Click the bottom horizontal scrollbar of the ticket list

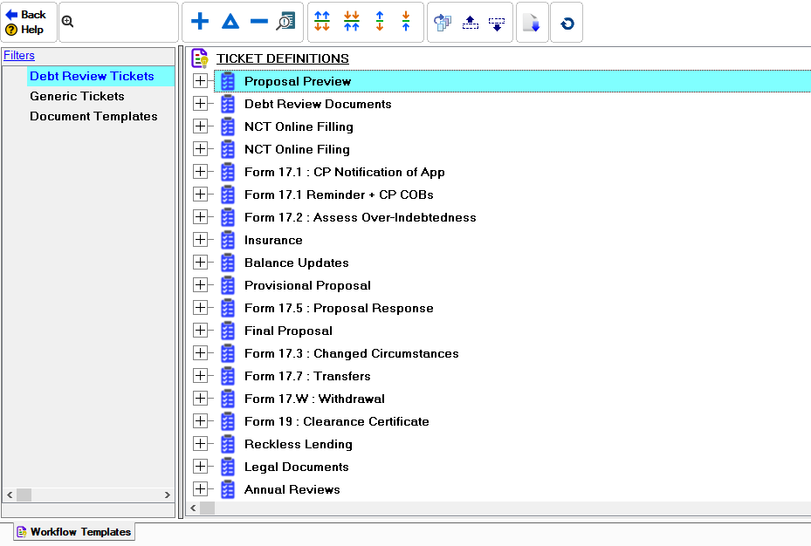tap(207, 508)
